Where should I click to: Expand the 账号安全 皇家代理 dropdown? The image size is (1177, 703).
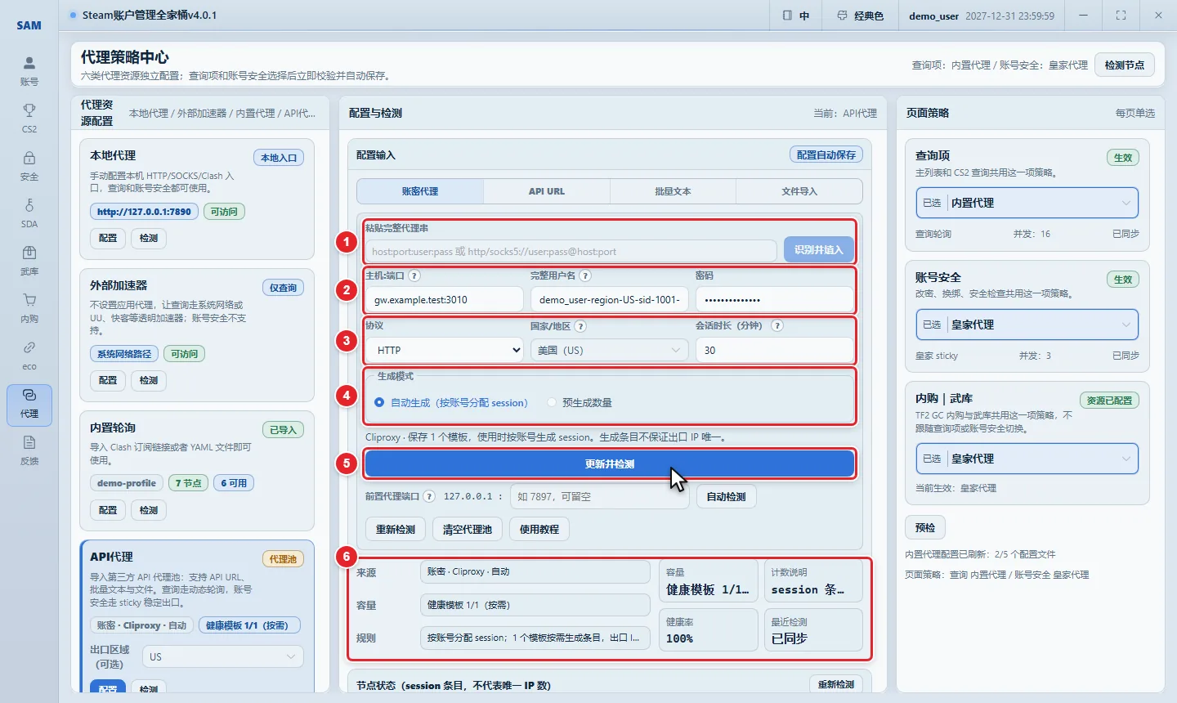[x=1027, y=325]
